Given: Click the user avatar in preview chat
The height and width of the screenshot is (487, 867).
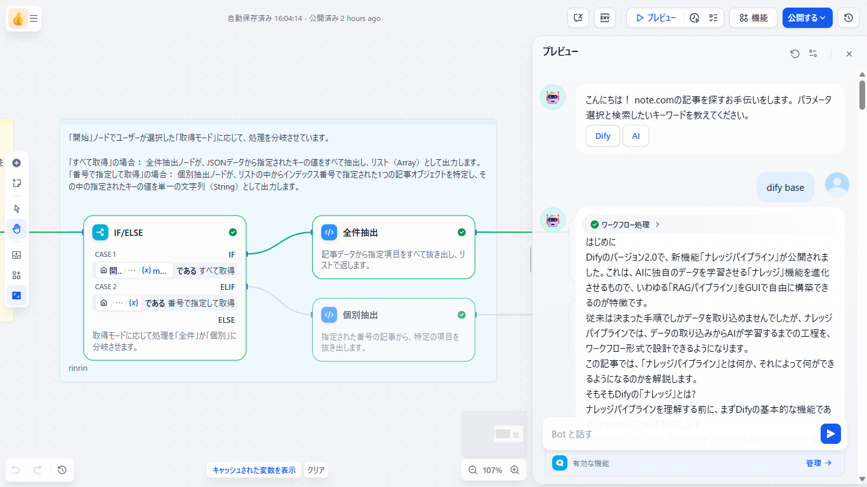Looking at the screenshot, I should tap(837, 185).
